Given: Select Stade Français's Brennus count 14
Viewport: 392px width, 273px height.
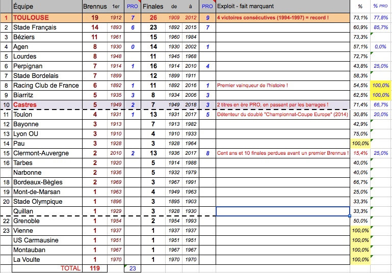Looking at the screenshot, I should (x=95, y=28).
